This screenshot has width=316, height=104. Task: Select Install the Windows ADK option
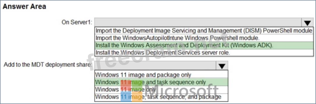[185, 45]
